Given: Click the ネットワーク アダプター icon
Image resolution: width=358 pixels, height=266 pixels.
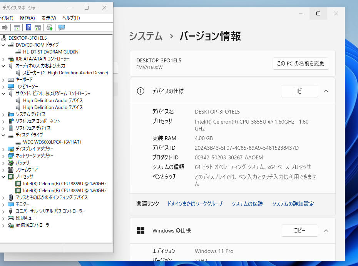Looking at the screenshot, I should [x=11, y=156].
